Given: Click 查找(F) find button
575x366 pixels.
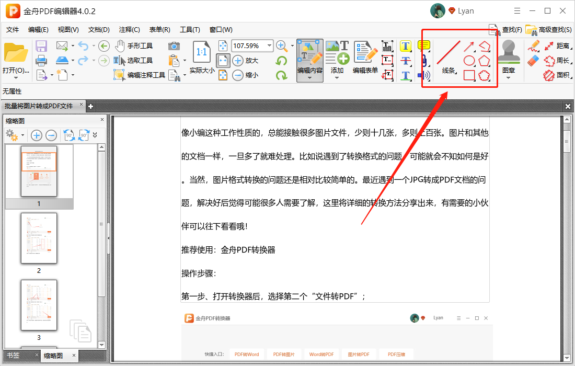Looking at the screenshot, I should point(505,30).
